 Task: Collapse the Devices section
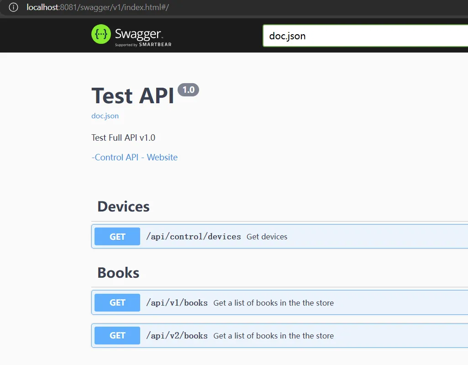coord(123,206)
